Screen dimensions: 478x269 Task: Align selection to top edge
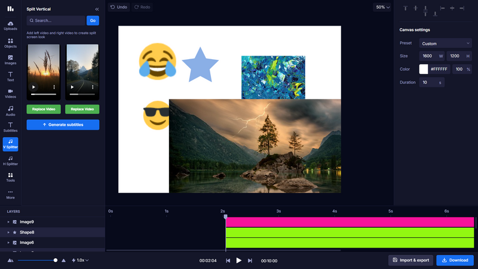tap(405, 8)
